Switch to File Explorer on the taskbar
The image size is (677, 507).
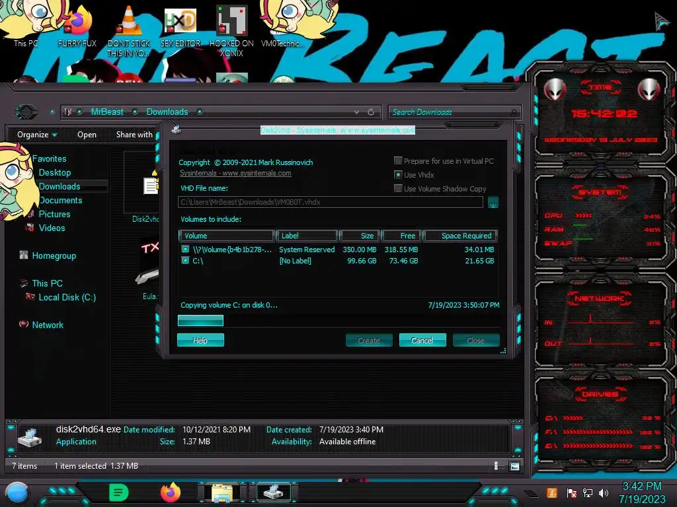(x=222, y=492)
